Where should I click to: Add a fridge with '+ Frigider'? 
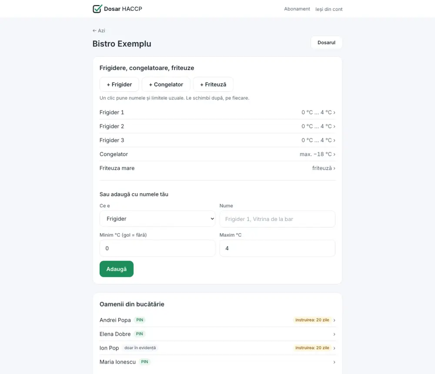119,84
